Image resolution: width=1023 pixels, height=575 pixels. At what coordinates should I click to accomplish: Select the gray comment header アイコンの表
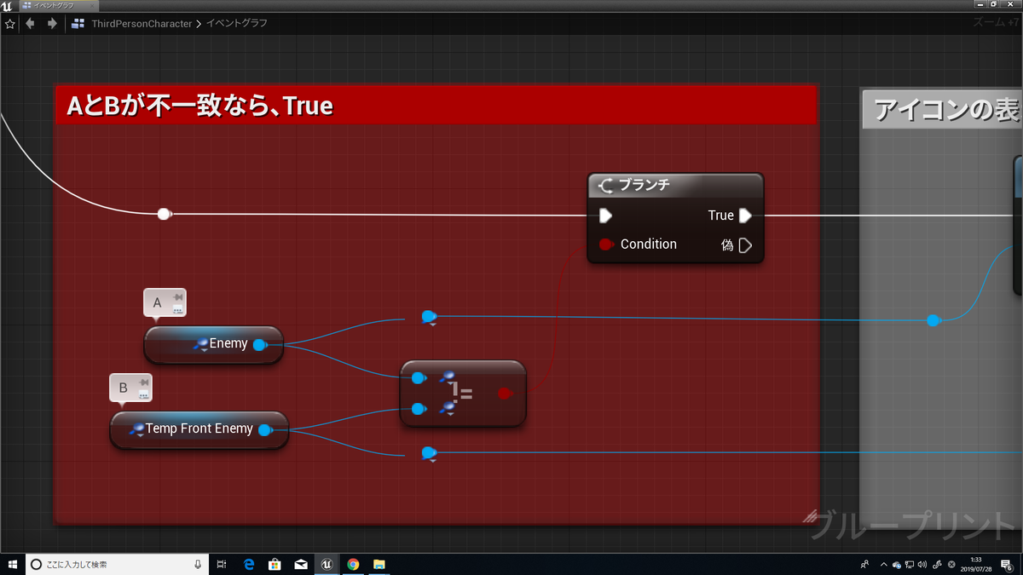point(943,110)
